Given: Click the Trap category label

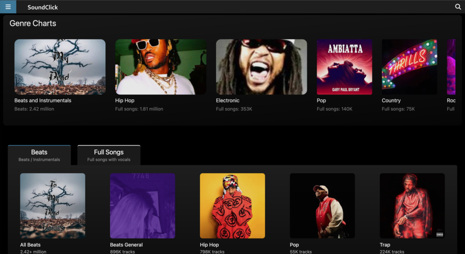Looking at the screenshot, I should tap(385, 245).
